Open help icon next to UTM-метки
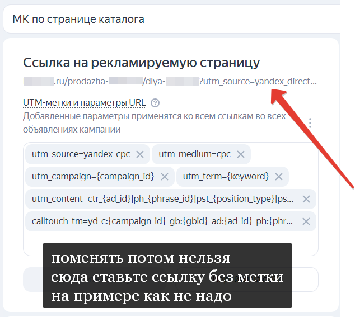The image size is (355, 317). coord(155,103)
